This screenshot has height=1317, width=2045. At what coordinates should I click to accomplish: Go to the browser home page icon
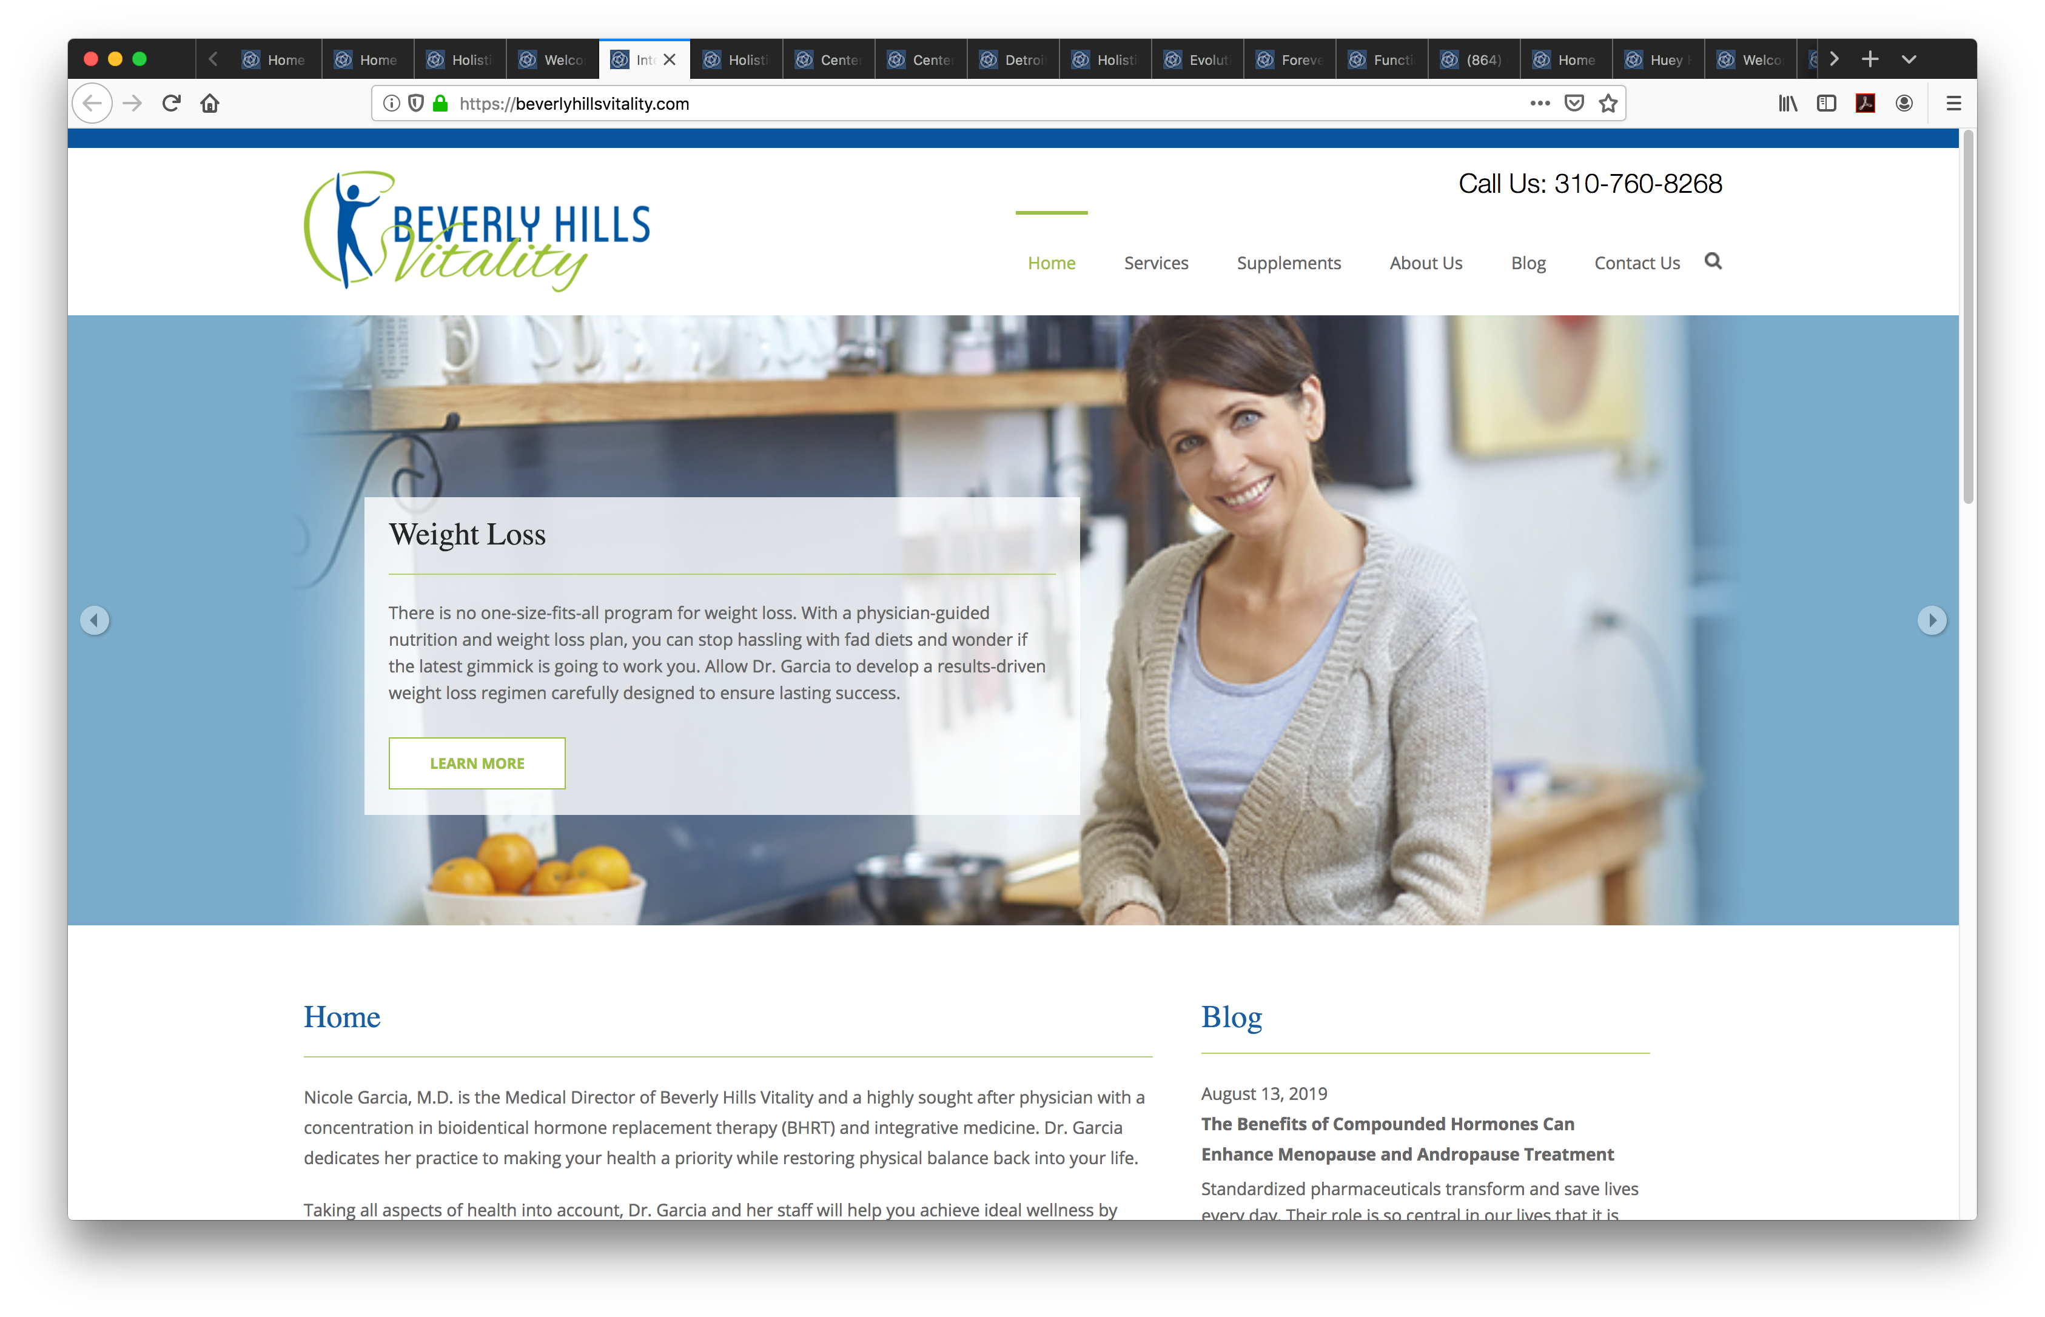pos(210,104)
